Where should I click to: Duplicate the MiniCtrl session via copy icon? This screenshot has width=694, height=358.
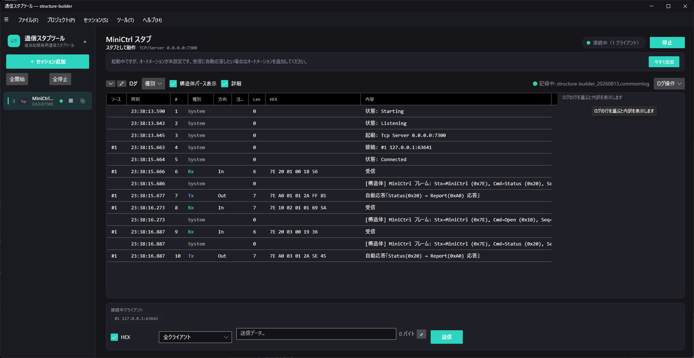[83, 101]
